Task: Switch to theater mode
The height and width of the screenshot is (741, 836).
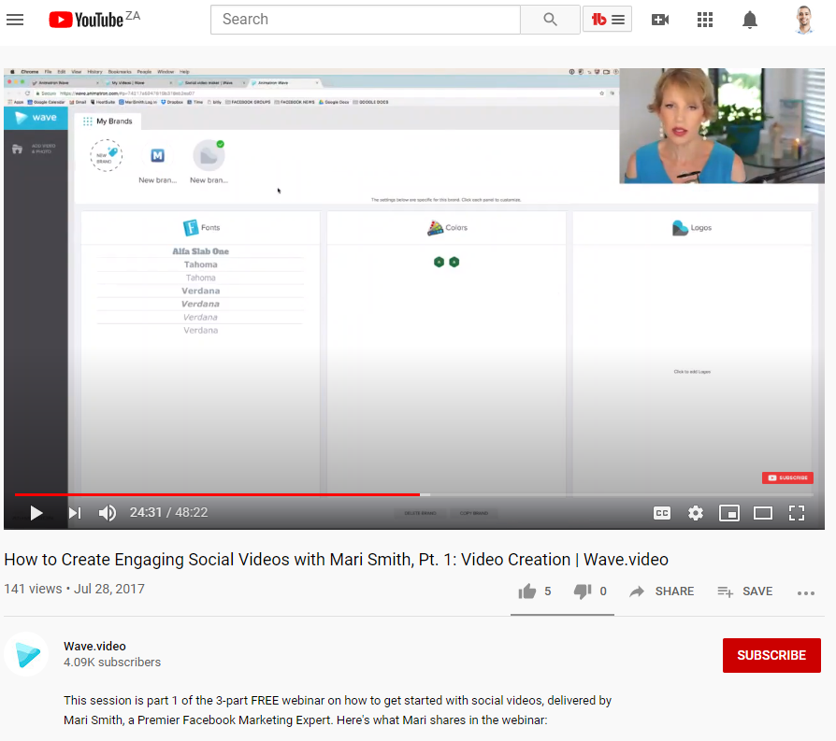Action: 763,513
